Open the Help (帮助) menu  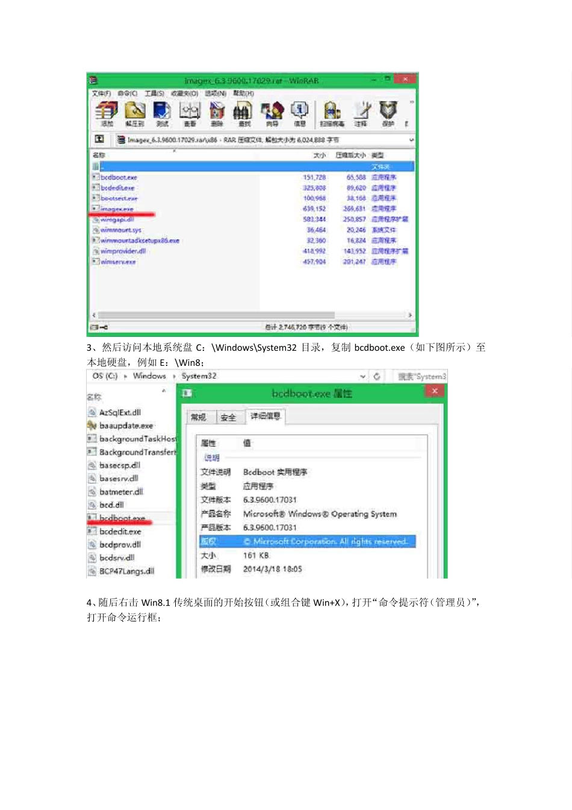click(x=243, y=93)
